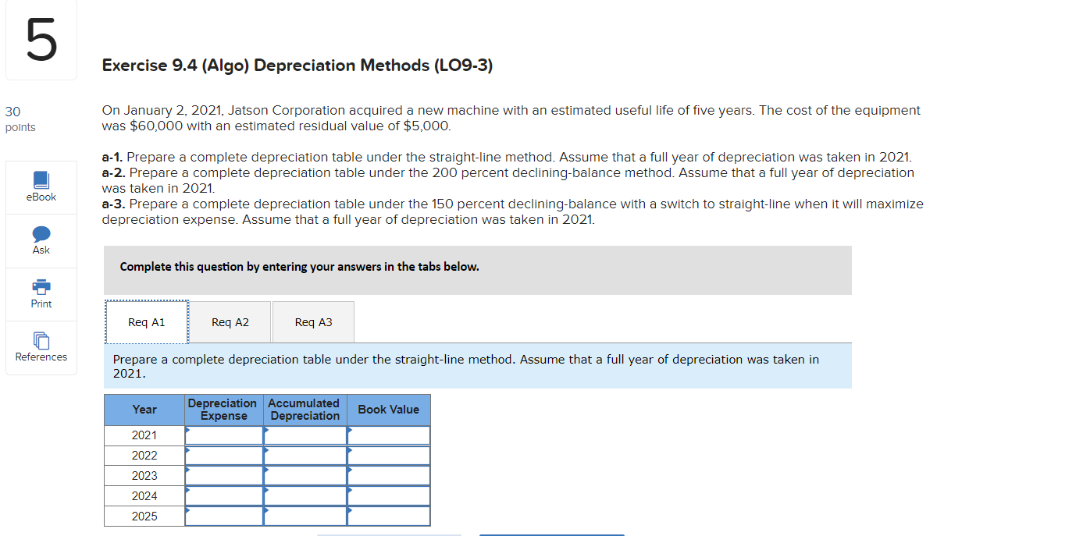Click the blue button below the table
1083x536 pixels.
[550, 534]
